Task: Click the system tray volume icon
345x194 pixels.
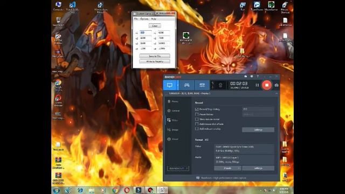Action: coord(274,190)
